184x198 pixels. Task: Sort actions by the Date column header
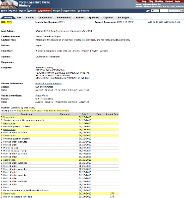(84, 114)
